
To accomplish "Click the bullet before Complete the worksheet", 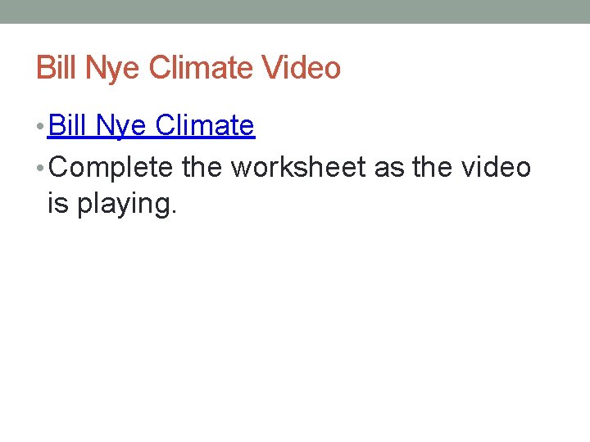I will click(41, 169).
